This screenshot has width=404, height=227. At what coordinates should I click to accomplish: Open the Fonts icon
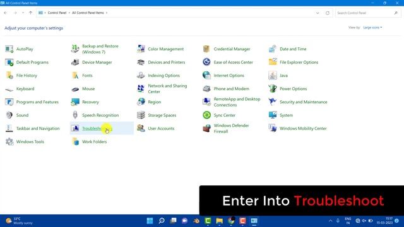point(75,76)
